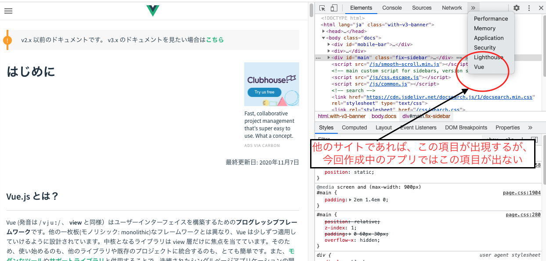
Task: Click the Clubhouse ad image
Action: click(x=271, y=84)
